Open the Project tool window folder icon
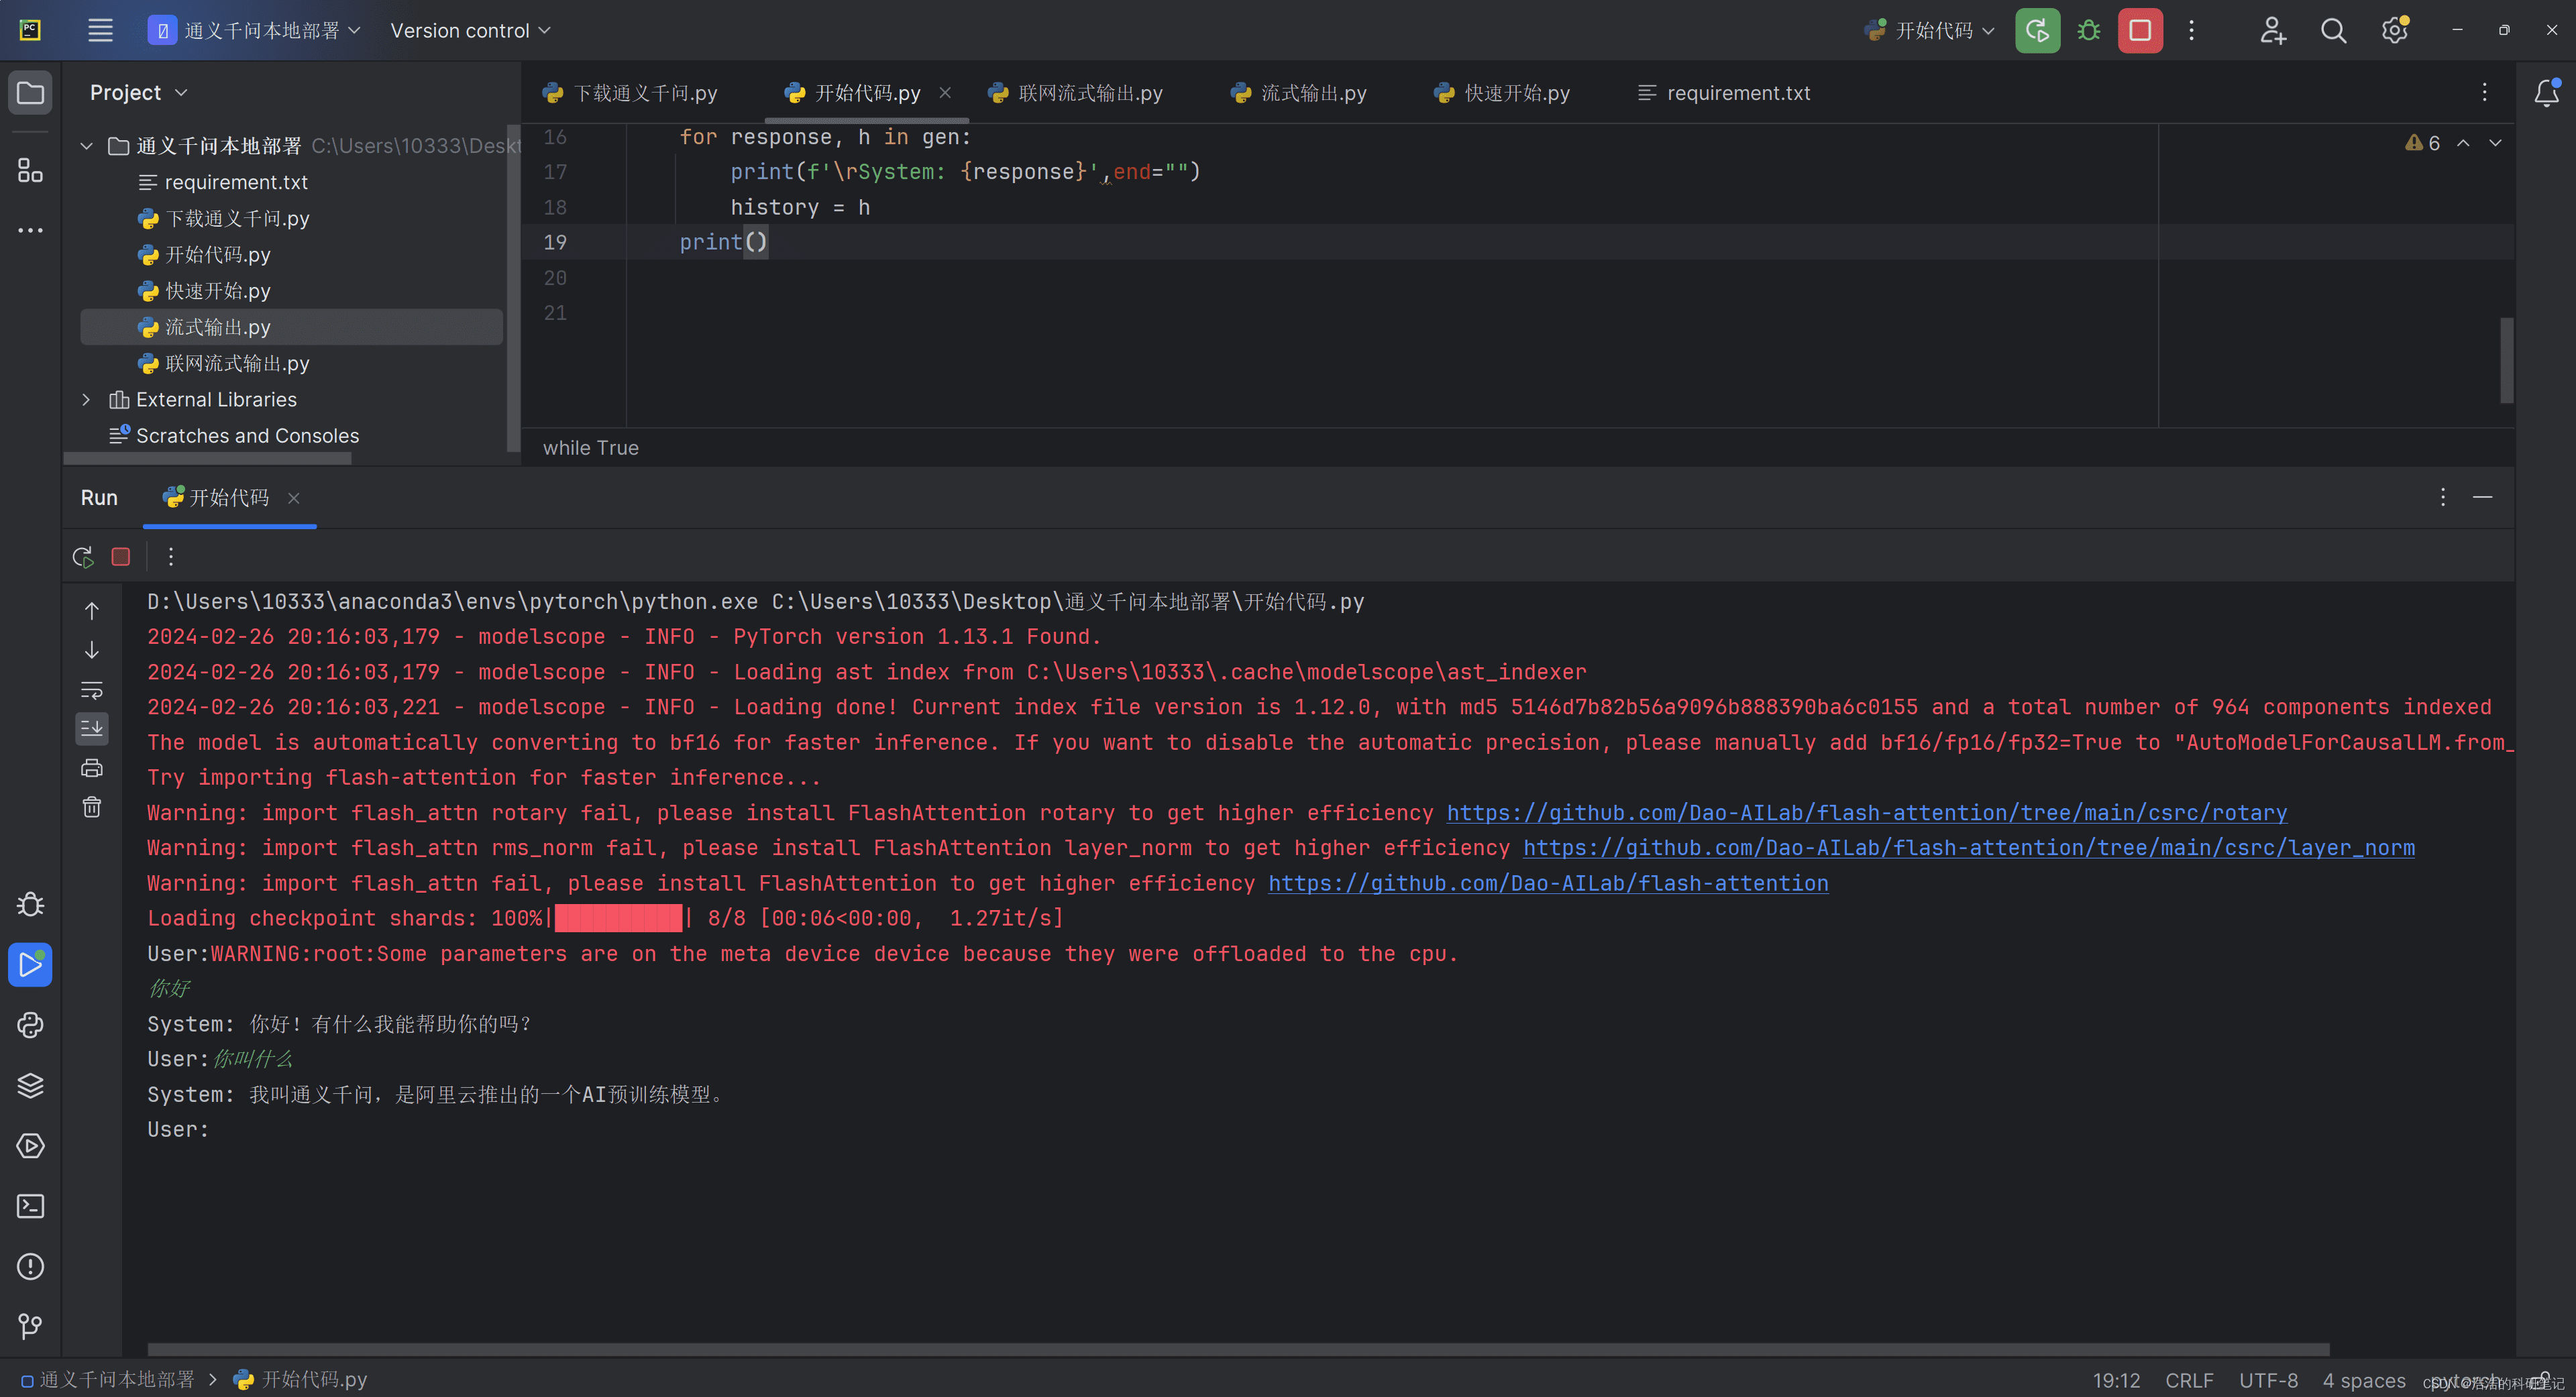This screenshot has height=1397, width=2576. [x=30, y=93]
